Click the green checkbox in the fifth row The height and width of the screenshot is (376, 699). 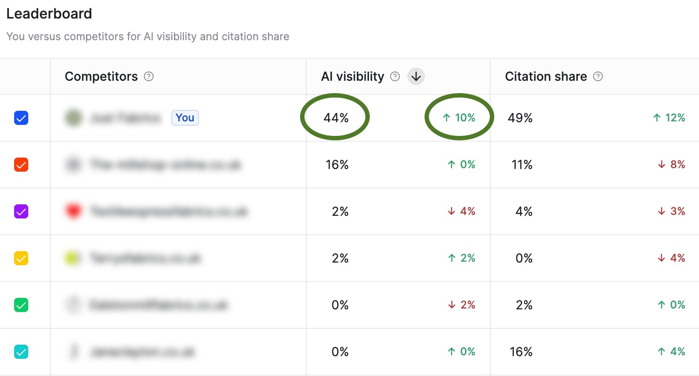pos(21,305)
